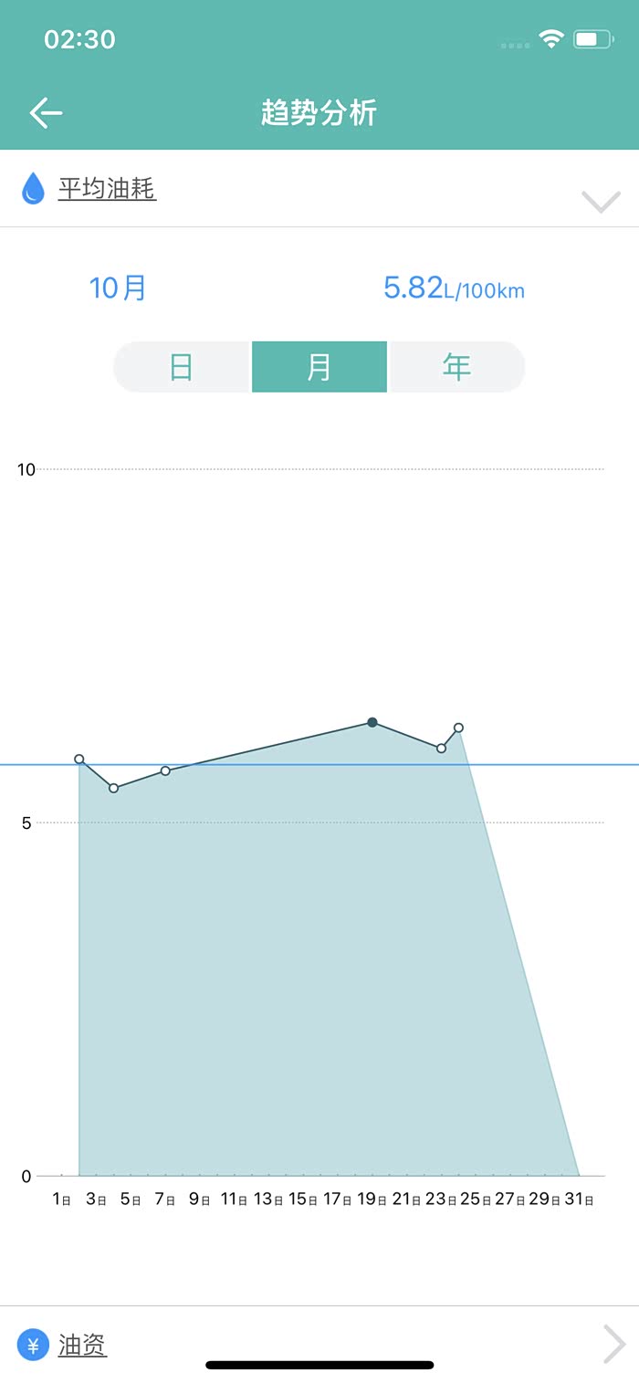Screen dimensions: 639x1383
Task: Tap the blue water drop icon
Action: (x=33, y=188)
